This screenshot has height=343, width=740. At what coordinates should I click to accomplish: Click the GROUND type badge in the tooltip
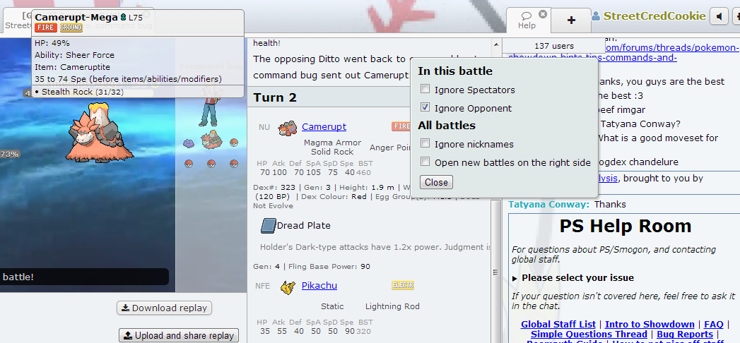71,28
